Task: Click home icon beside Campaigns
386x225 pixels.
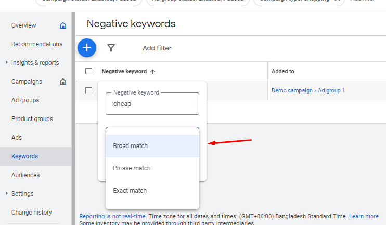Action: 63,82
